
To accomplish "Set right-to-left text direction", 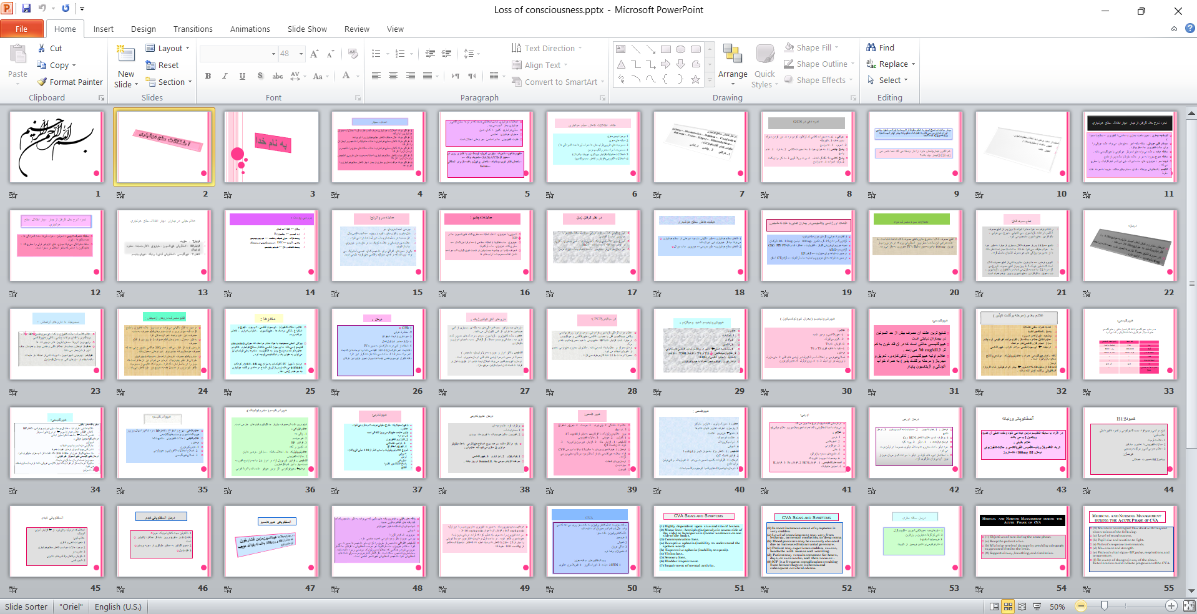I will click(472, 76).
